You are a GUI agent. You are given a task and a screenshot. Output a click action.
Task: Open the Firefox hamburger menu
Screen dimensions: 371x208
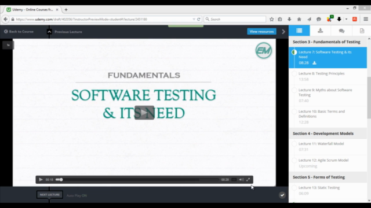366,19
